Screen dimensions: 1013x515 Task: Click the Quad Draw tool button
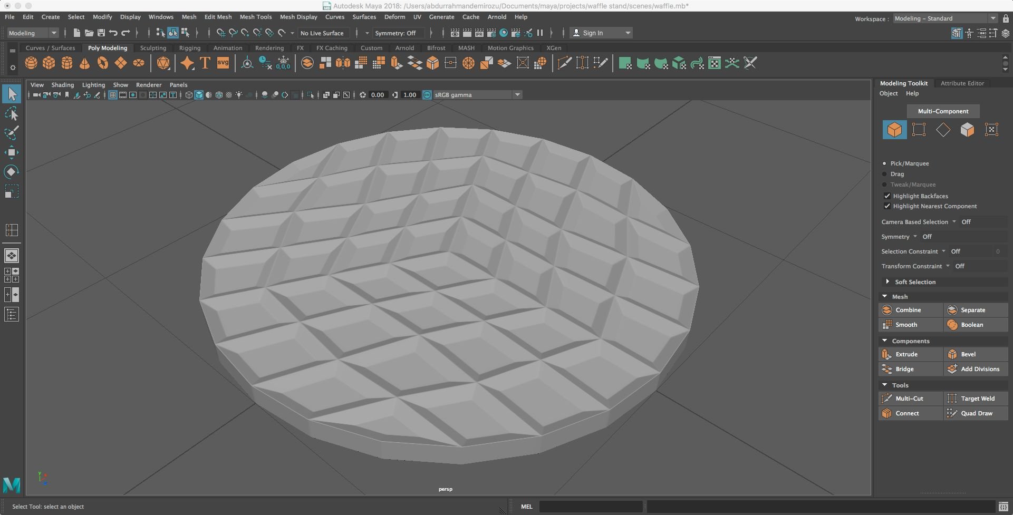pyautogui.click(x=976, y=413)
